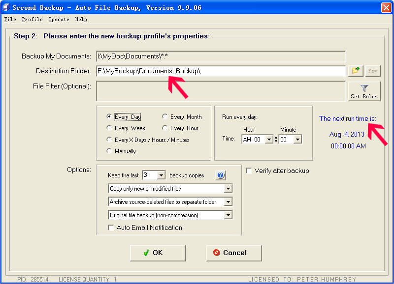Choose the Every Month radio button
This screenshot has width=394, height=284.
(165, 116)
